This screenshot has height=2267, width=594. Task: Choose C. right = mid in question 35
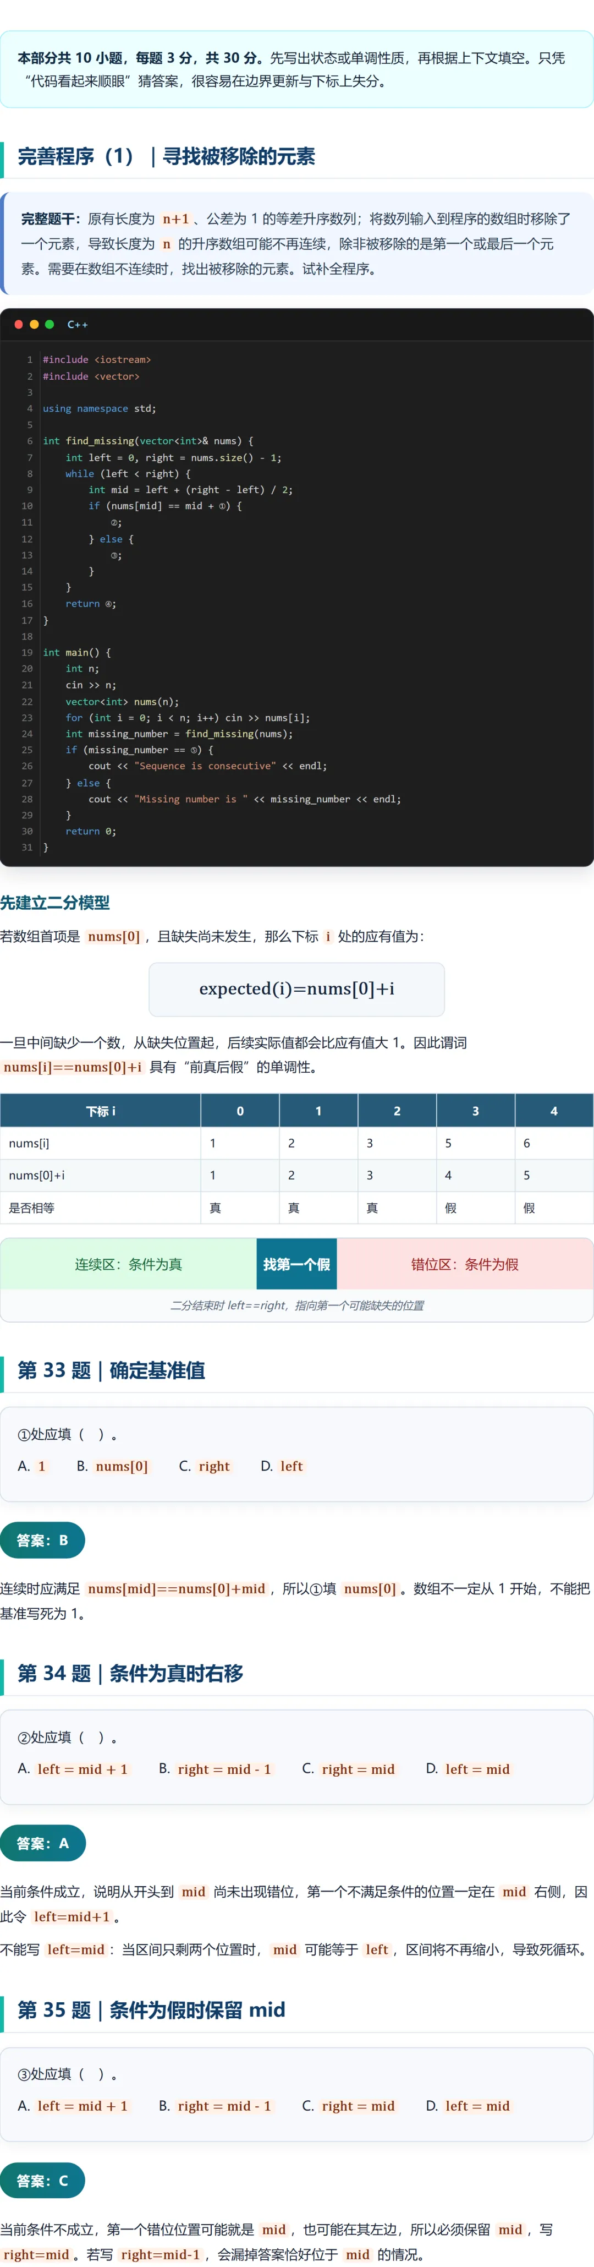(349, 2106)
